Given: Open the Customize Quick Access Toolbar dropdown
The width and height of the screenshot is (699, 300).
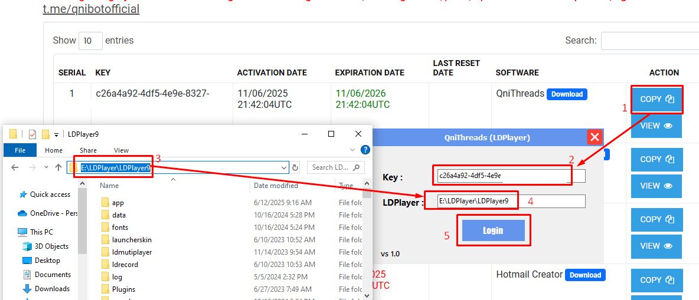Looking at the screenshot, I should click(x=57, y=134).
